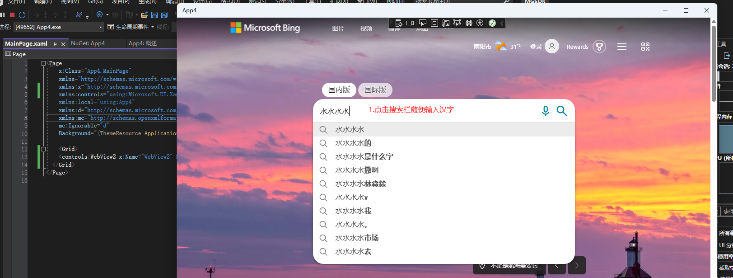Click into the Bing search box
The image size is (733, 278).
(425, 111)
